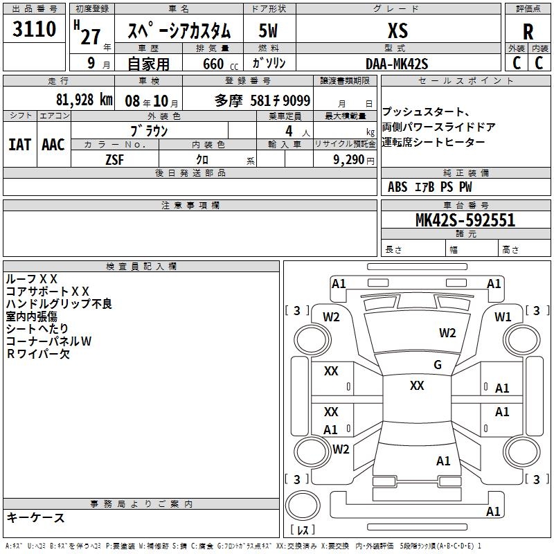Image resolution: width=554 pixels, height=554 pixels.
Task: Click the model code DAA-MK42S
Action: coord(397,64)
